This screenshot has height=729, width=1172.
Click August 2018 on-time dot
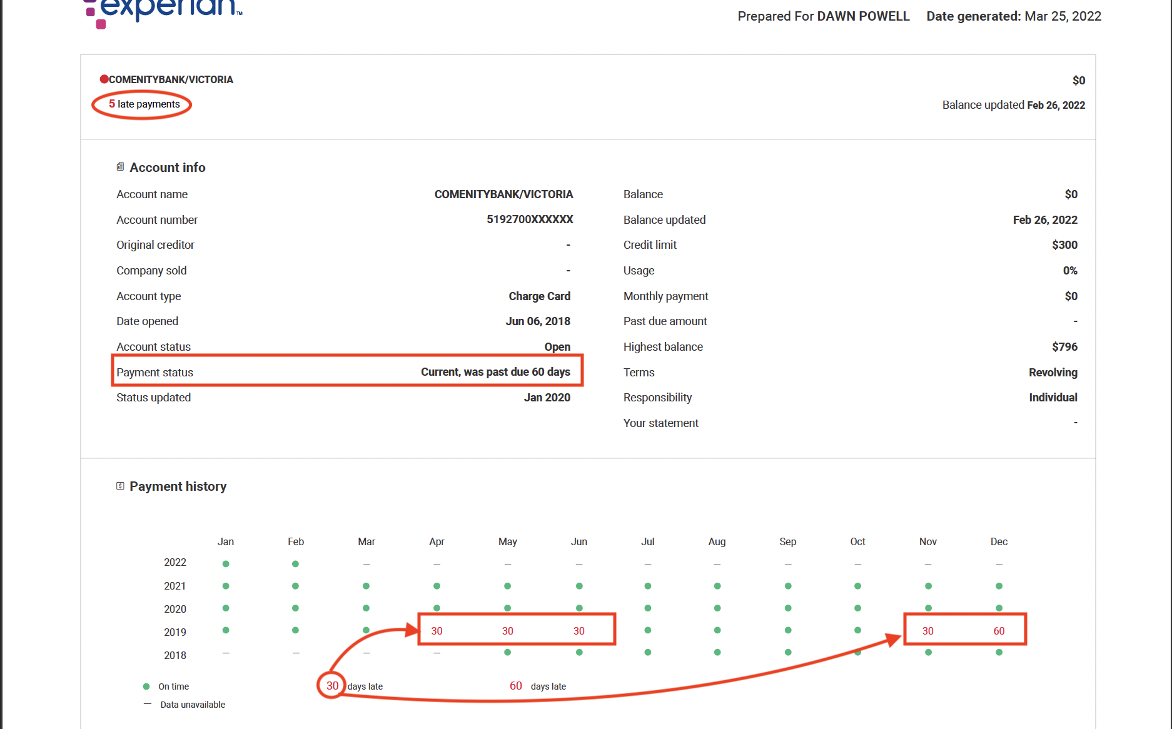[717, 652]
